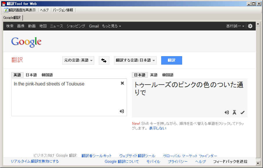Image resolution: width=263 pixels, height=168 pixels.
Task: Open グローバル マーケット ファインダー link
Action: pos(190,156)
